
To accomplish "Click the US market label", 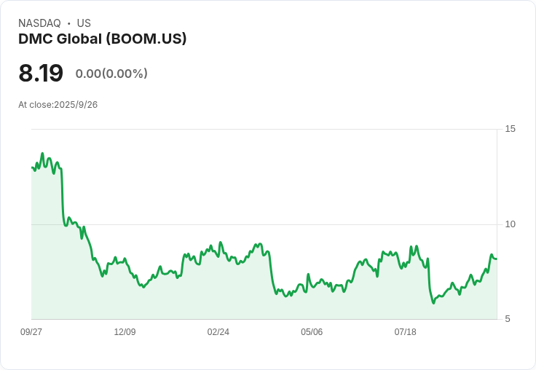I will (x=84, y=23).
